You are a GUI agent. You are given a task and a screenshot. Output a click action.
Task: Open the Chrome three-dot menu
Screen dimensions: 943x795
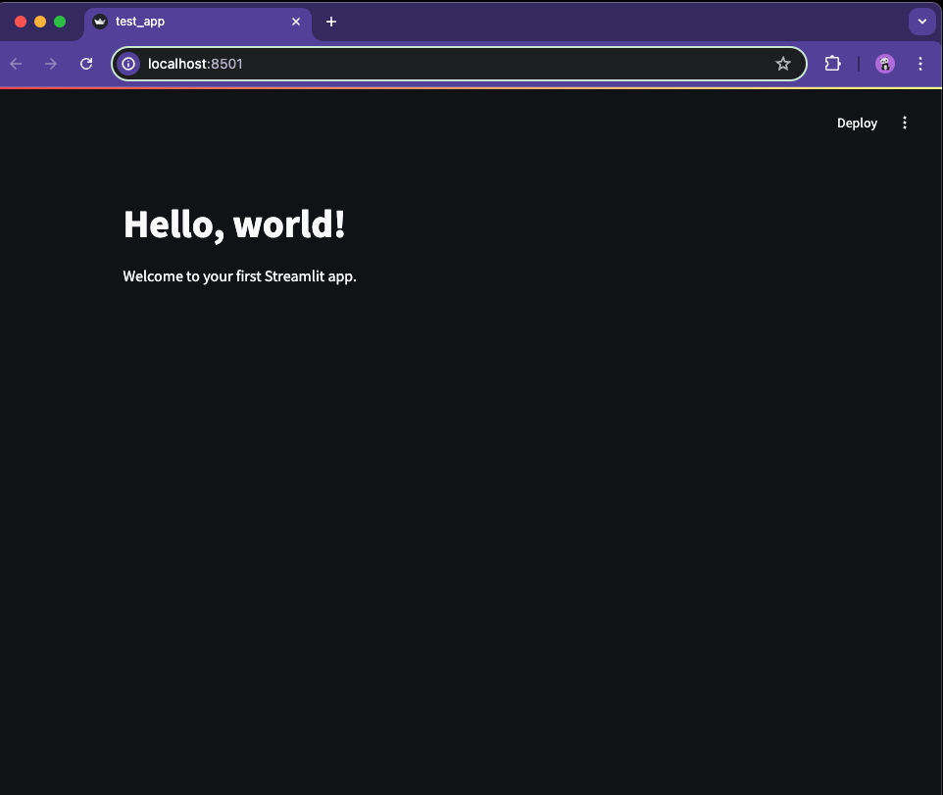(920, 64)
